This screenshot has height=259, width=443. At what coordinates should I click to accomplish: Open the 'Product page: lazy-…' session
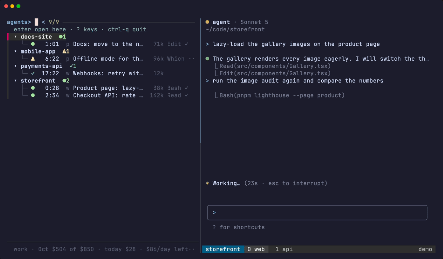point(108,88)
